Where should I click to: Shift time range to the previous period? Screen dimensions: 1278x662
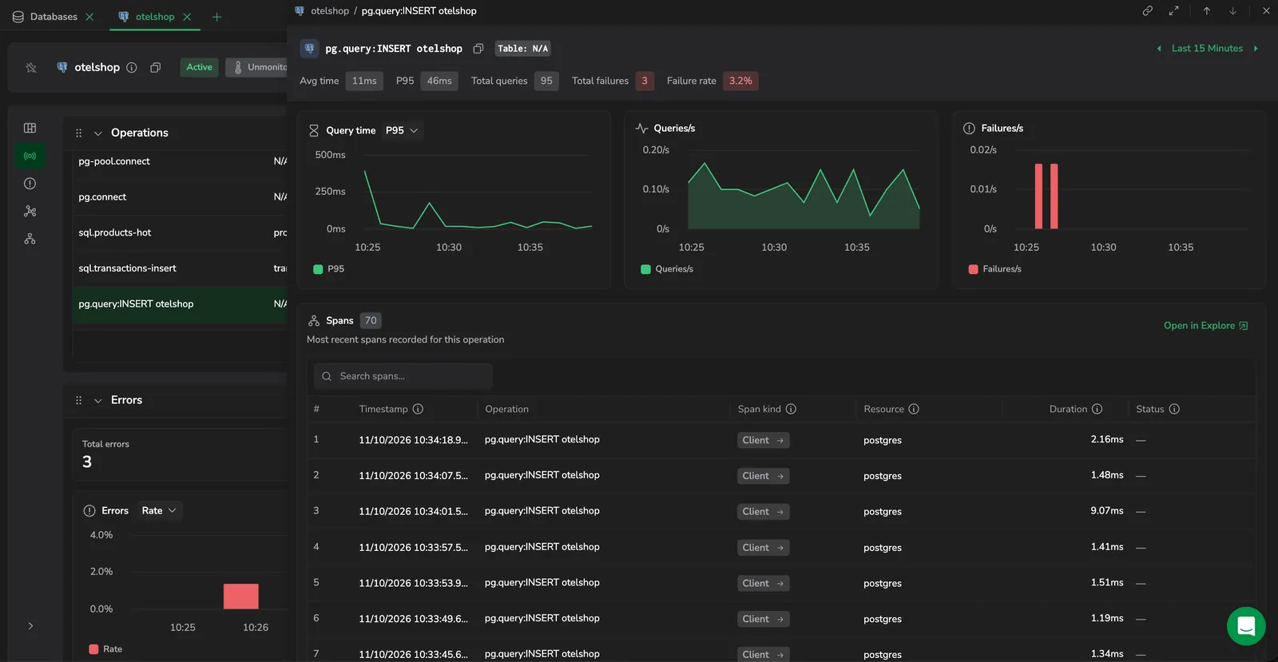[1159, 49]
